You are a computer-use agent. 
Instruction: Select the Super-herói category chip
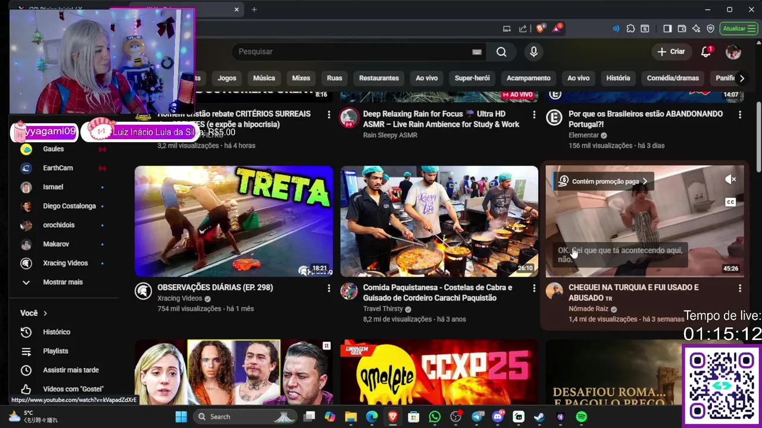[472, 78]
